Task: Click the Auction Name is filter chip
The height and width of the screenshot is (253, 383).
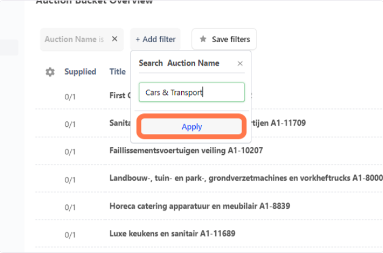Action: click(74, 39)
